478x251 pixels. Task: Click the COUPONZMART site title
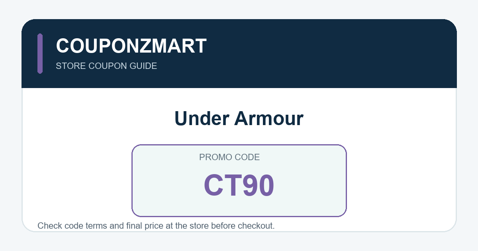(x=131, y=46)
